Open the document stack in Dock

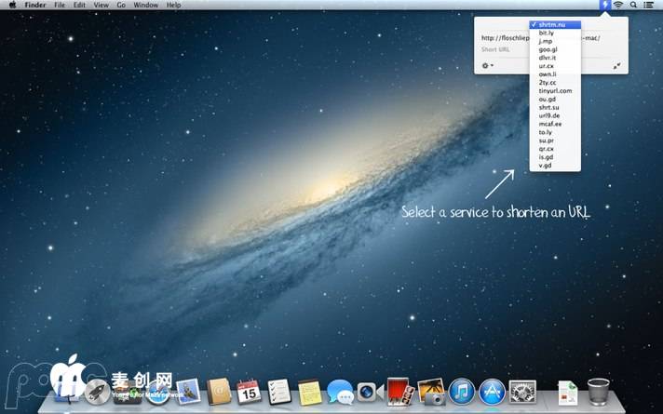[x=567, y=393]
